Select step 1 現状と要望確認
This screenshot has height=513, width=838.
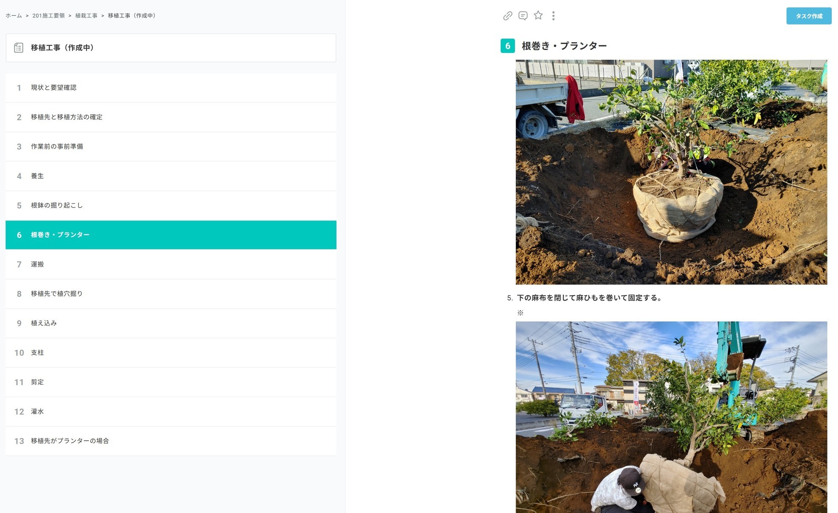click(171, 88)
